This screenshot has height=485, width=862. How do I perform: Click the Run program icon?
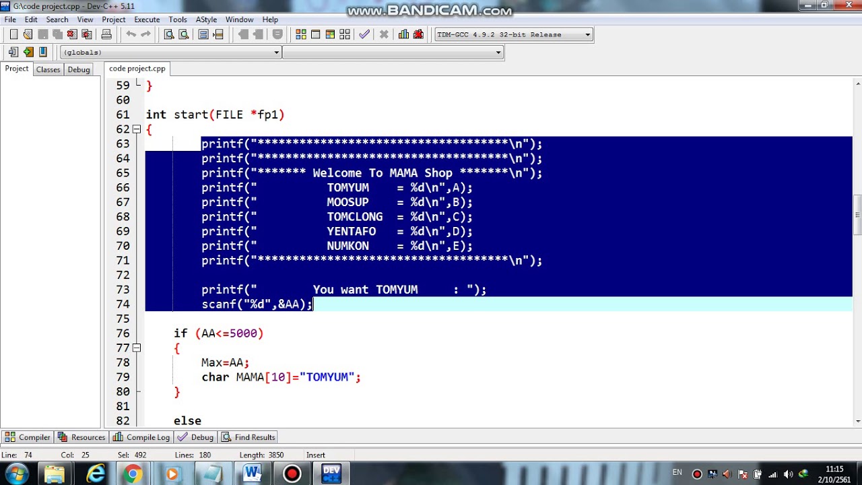click(316, 34)
